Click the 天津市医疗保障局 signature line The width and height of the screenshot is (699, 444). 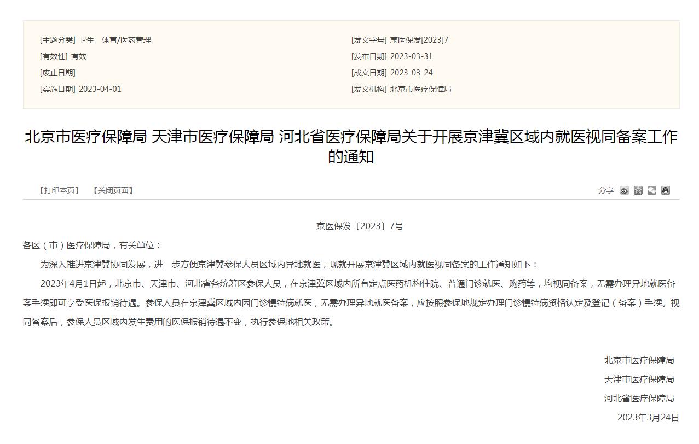pyautogui.click(x=639, y=379)
